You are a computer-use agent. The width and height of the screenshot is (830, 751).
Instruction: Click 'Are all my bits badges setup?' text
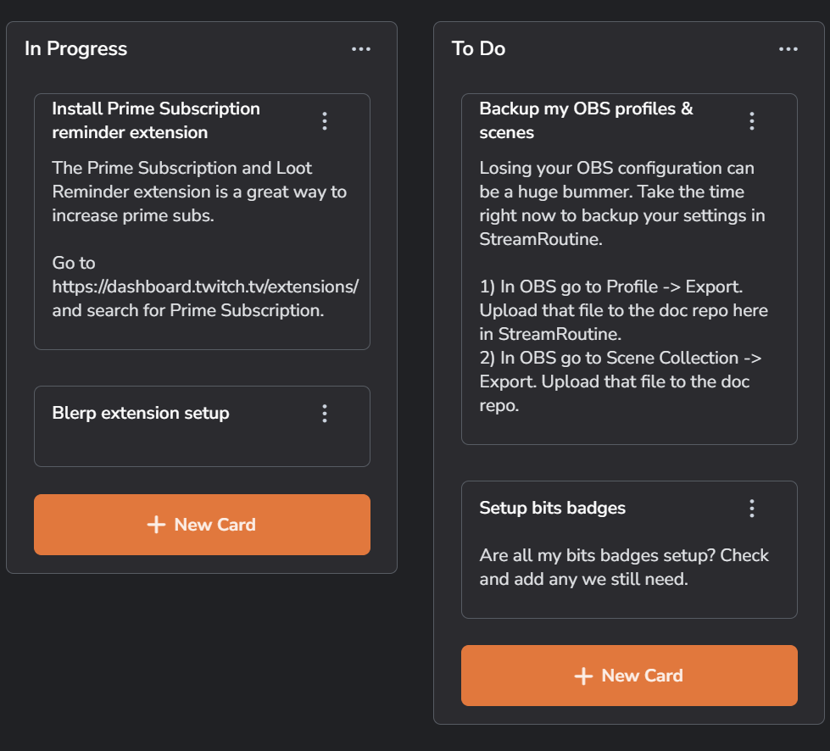pos(624,567)
